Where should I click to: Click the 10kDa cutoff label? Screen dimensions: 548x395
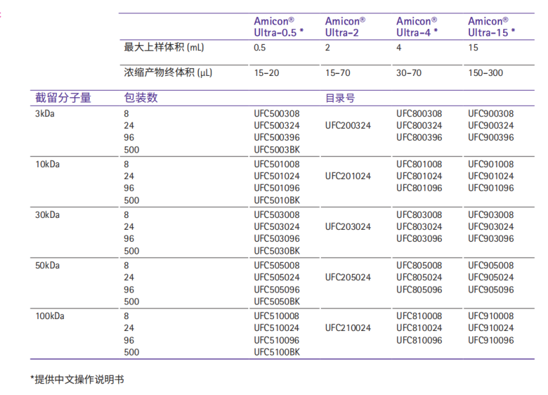48,164
